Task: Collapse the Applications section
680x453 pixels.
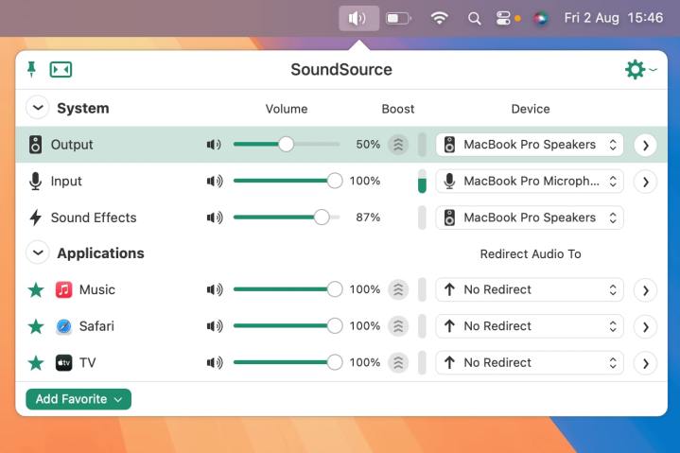Action: click(x=38, y=253)
